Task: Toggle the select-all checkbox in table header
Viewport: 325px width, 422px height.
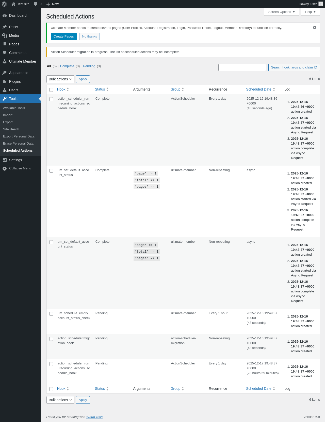Action: [51, 90]
